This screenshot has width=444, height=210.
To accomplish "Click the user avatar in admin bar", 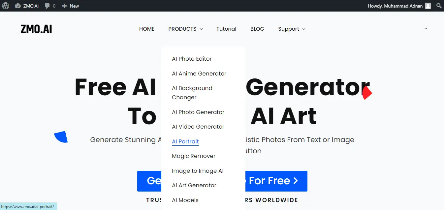I will coord(428,6).
